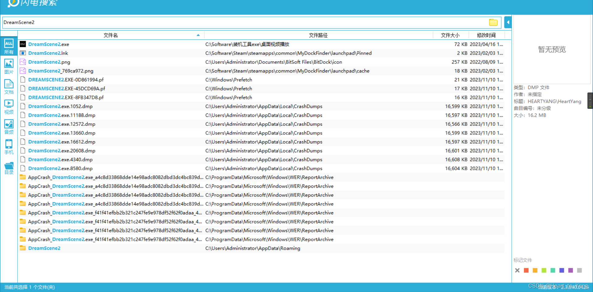Mark file with teal green color
Screen dimensions: 593x292
553,270
